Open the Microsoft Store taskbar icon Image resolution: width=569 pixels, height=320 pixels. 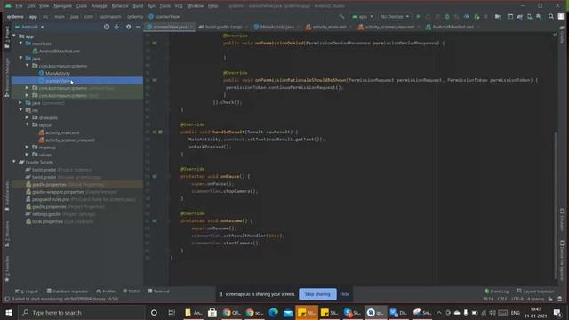(x=212, y=312)
